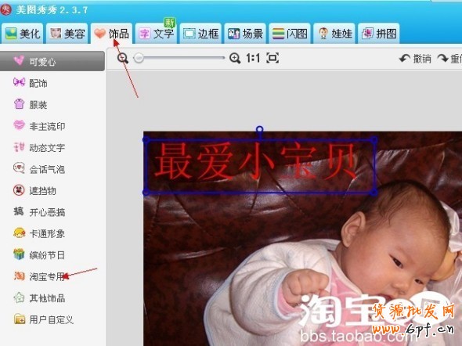
Task: Click the zoom slider handle
Action: (x=139, y=58)
